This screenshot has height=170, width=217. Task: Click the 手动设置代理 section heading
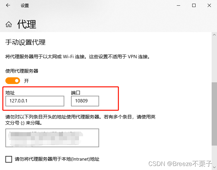[x=25, y=42]
